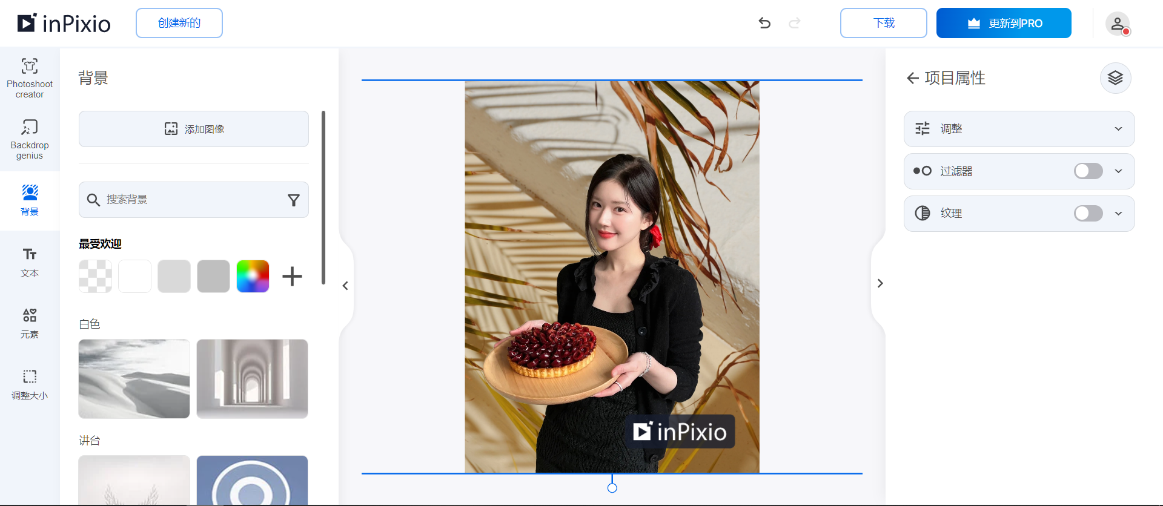Select the transparent checkerboard background swatch
1163x506 pixels.
(95, 277)
